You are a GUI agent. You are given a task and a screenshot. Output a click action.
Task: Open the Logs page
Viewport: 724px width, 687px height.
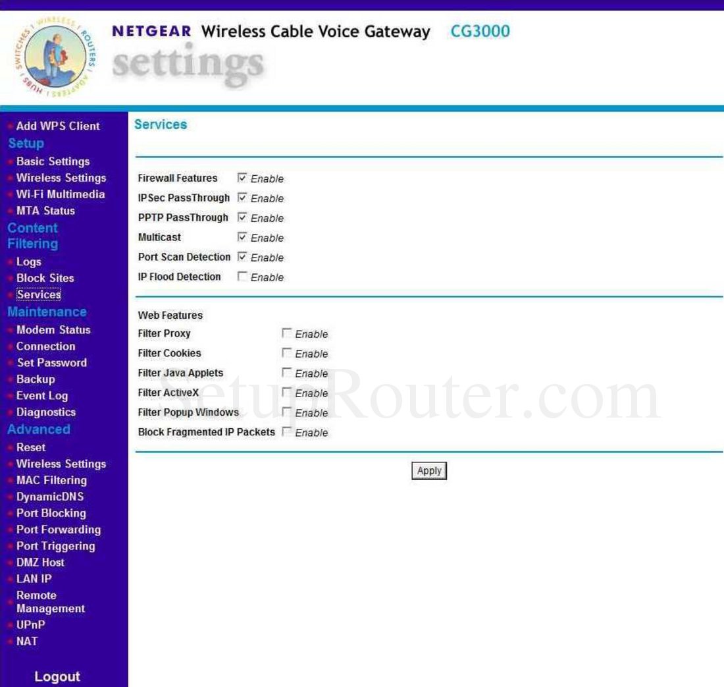pyautogui.click(x=28, y=262)
